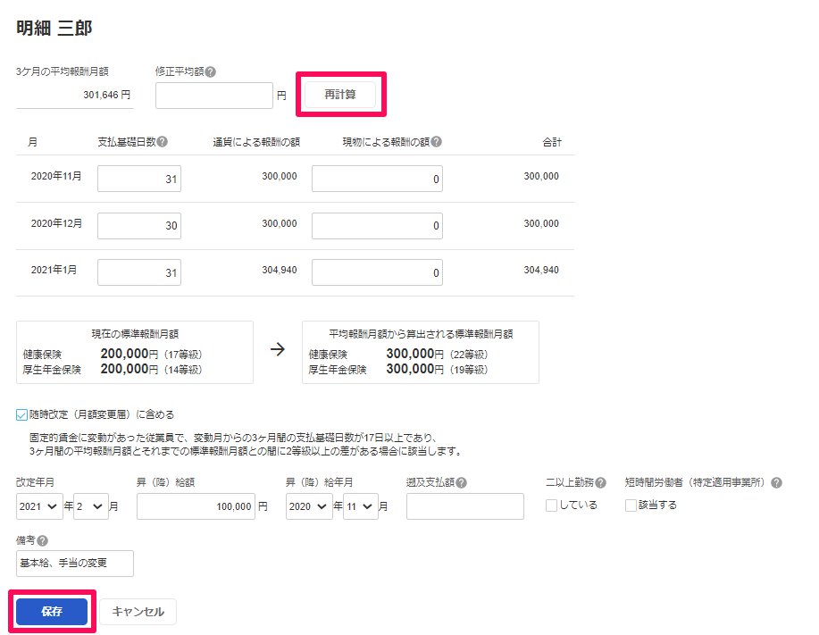Select the 304,940 value in 合計 column
Screen dimensions: 819x635
(x=541, y=270)
